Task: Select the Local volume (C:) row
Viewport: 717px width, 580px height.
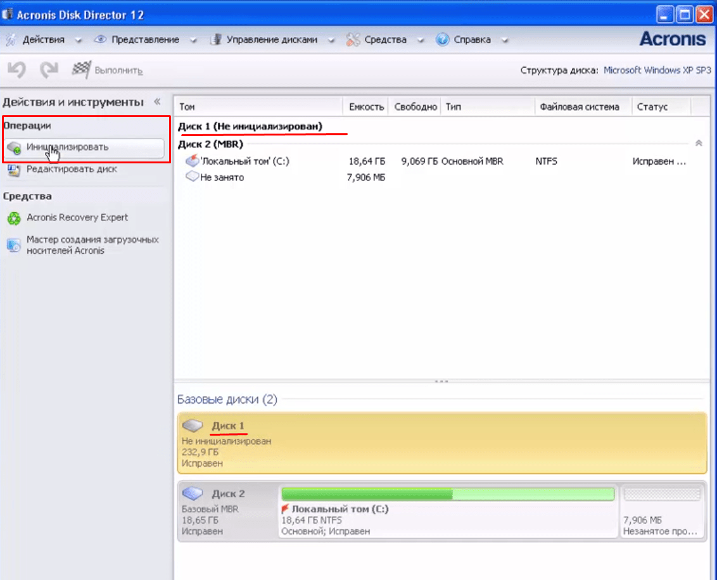Action: [x=244, y=161]
